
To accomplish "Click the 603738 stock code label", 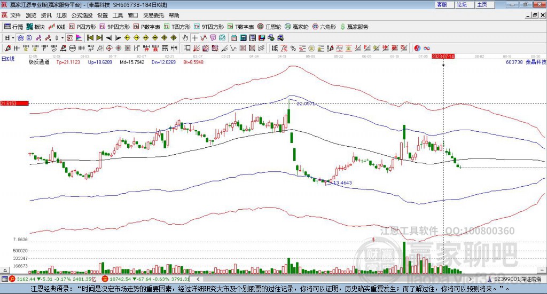I will point(514,62).
